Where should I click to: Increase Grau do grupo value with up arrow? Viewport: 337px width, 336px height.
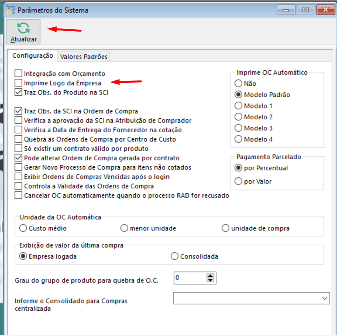pyautogui.click(x=210, y=276)
